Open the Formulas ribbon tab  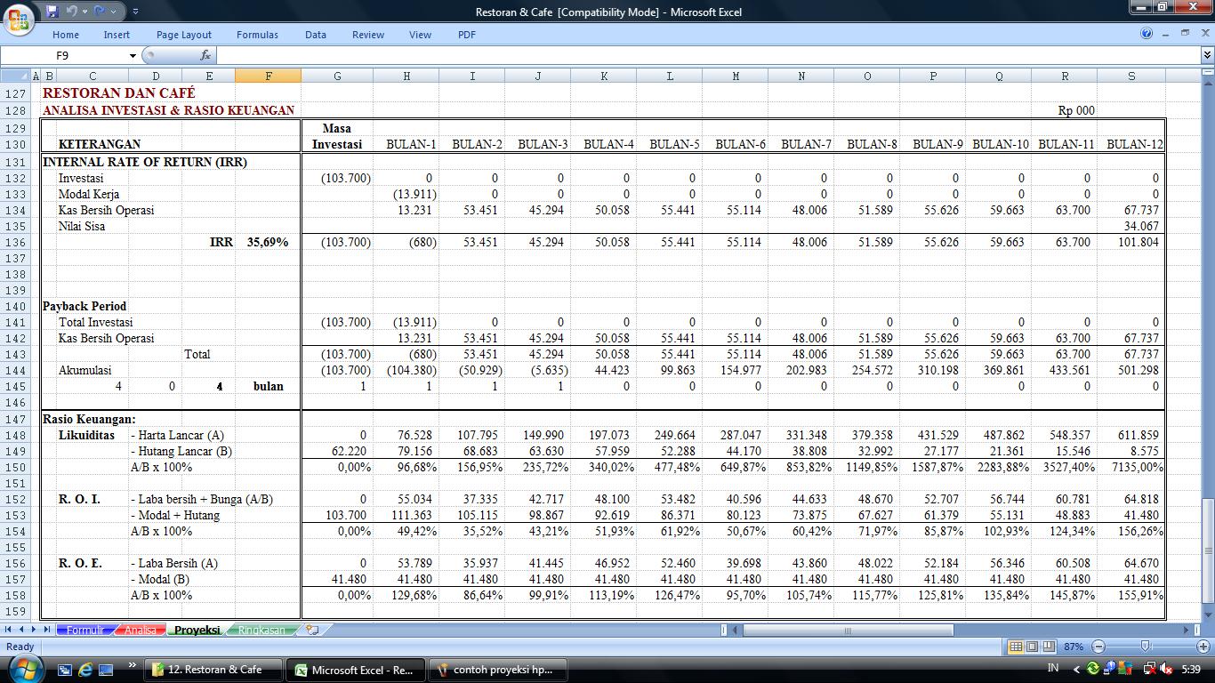pyautogui.click(x=257, y=35)
